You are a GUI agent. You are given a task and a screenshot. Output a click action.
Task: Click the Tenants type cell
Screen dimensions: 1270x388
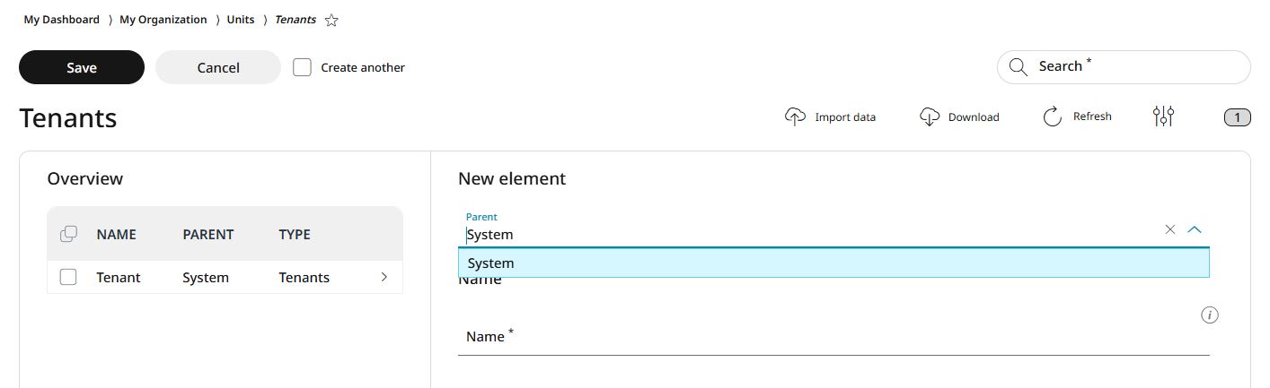304,277
